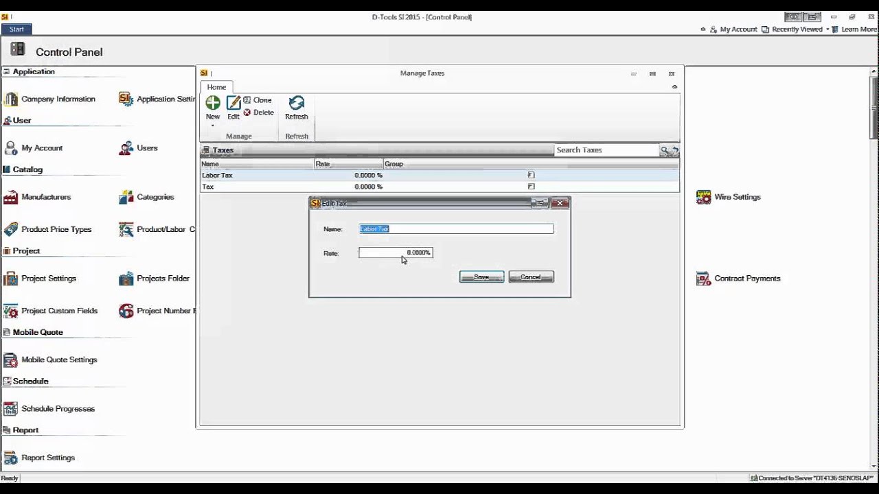This screenshot has width=879, height=494.
Task: Open Report Settings
Action: [x=39, y=458]
